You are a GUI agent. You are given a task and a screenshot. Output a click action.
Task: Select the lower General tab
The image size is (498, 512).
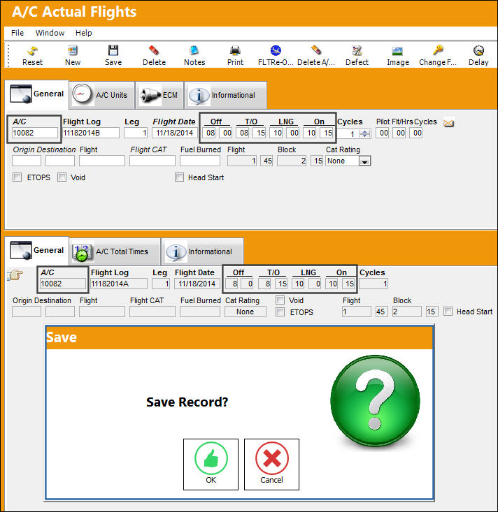37,251
